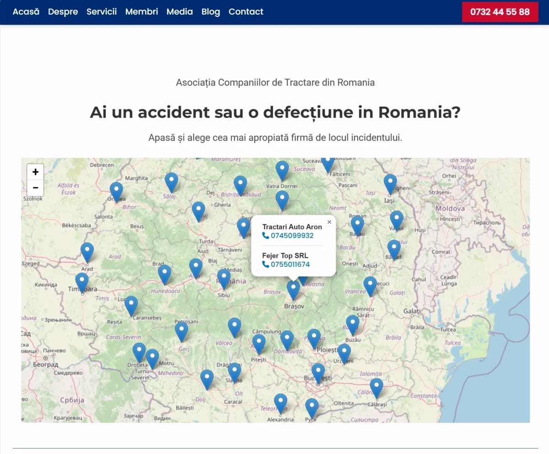The width and height of the screenshot is (549, 454).
Task: Navigate to the Blog section
Action: (x=210, y=12)
